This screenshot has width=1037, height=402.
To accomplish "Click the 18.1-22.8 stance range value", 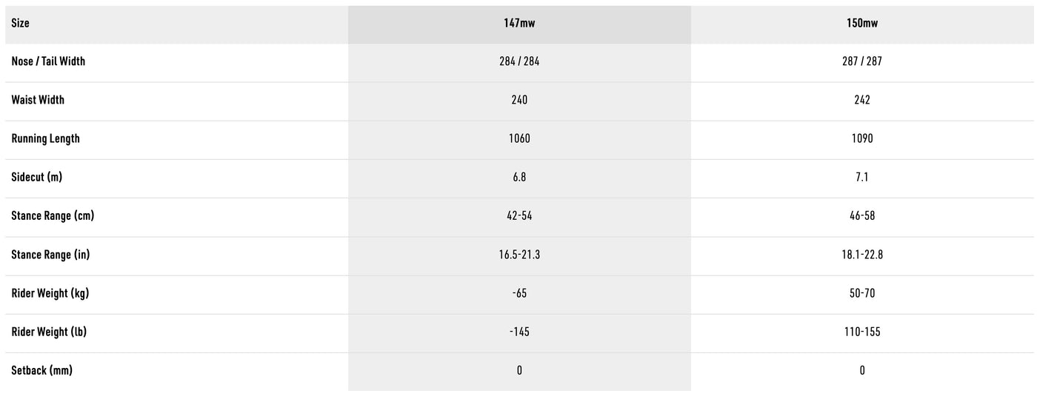I will (862, 255).
